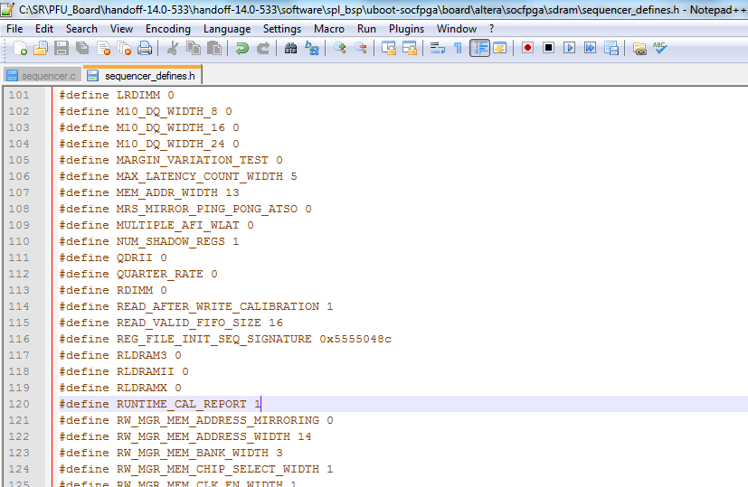Open Find with the binoculars icon

click(x=290, y=48)
